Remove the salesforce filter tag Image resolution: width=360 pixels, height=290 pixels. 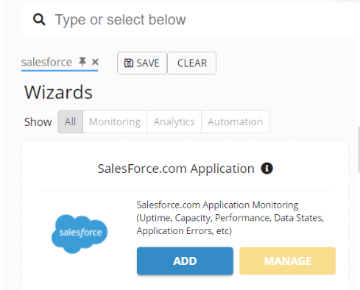click(95, 62)
